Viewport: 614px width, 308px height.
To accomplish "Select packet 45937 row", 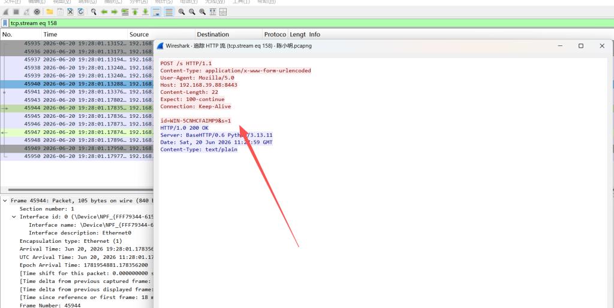I will (77, 59).
